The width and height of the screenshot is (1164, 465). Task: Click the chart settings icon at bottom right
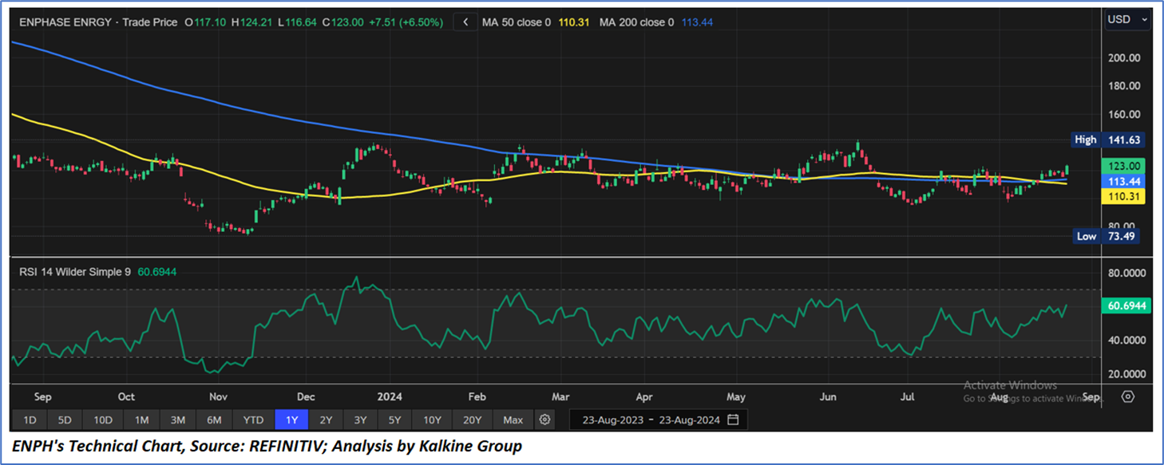(1127, 396)
